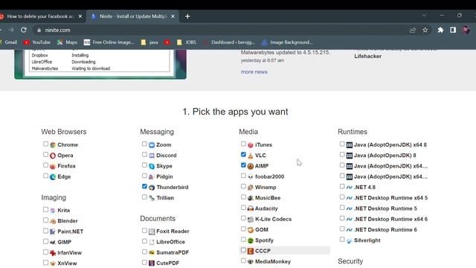Screen dimensions: 476x268
Task: Click the Chrome app icon
Action: [53, 145]
